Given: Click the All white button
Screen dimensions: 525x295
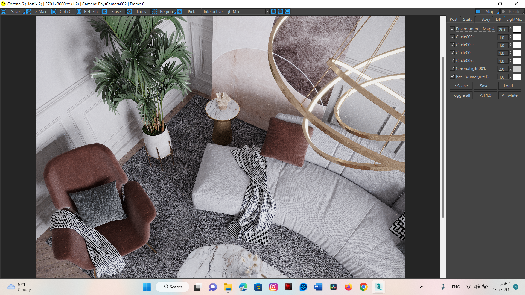Looking at the screenshot, I should pyautogui.click(x=509, y=95).
